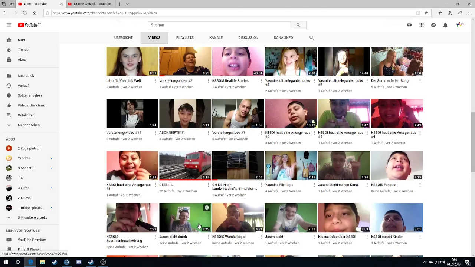Open the KANALINFO tab
475x267 pixels.
click(284, 37)
